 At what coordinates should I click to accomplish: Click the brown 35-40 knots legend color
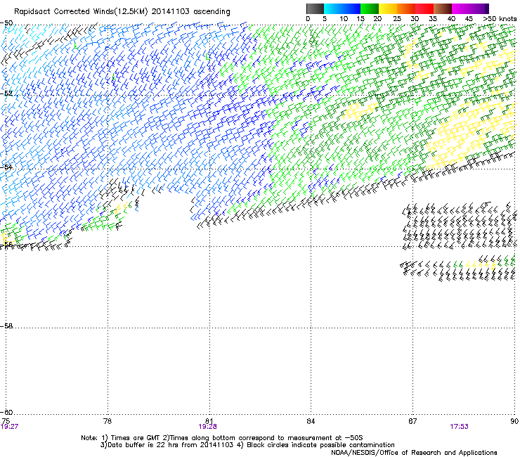coord(443,8)
